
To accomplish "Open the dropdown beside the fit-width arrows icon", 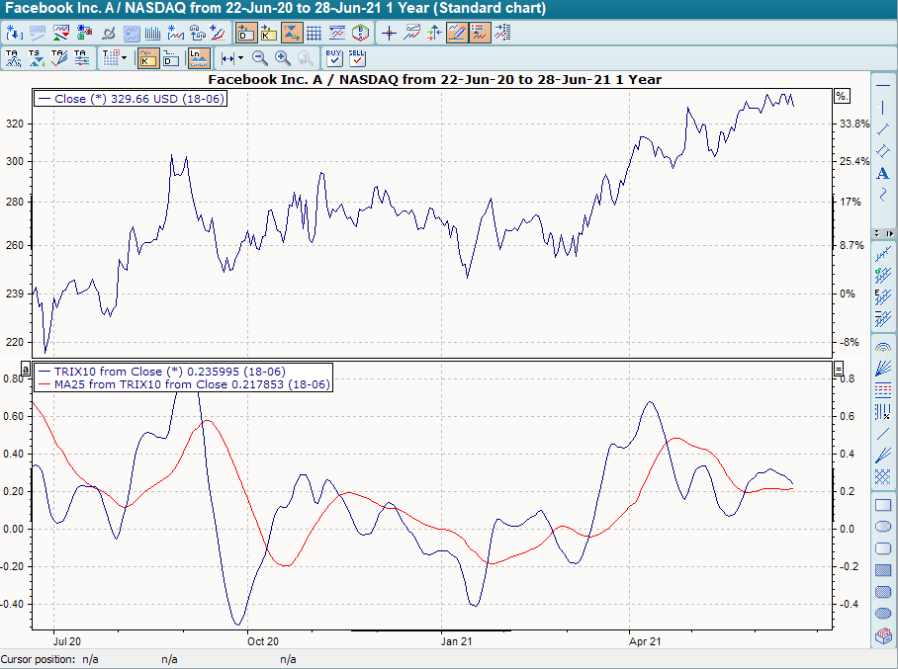I will pyautogui.click(x=240, y=58).
